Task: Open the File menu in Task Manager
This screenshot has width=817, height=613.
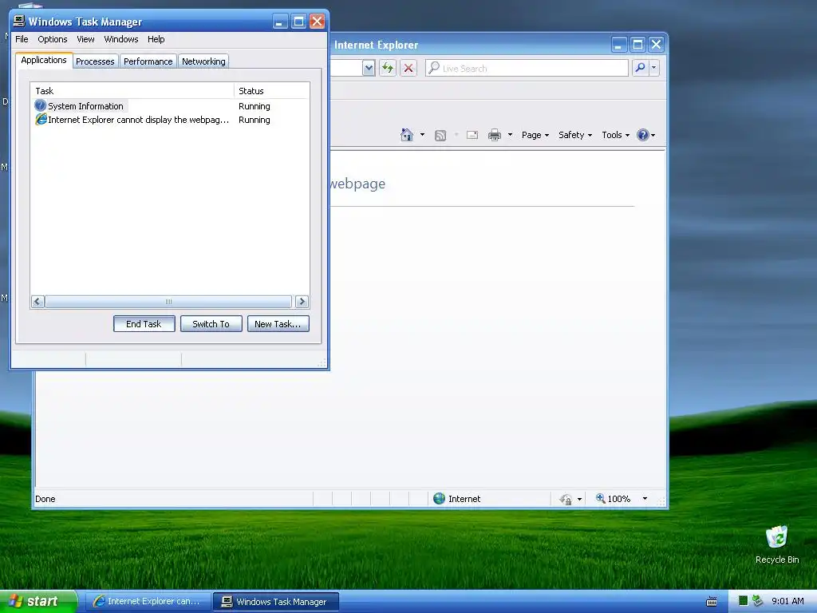Action: tap(22, 39)
